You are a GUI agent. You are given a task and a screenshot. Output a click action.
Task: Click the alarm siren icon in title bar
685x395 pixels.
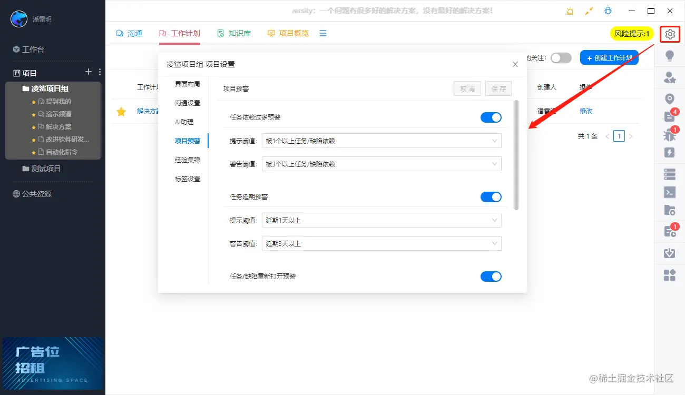click(570, 11)
